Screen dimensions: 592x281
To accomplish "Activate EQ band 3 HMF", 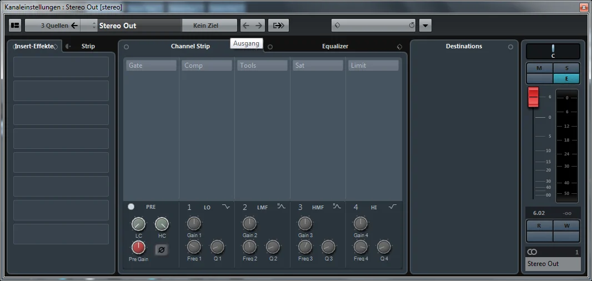I will 300,207.
